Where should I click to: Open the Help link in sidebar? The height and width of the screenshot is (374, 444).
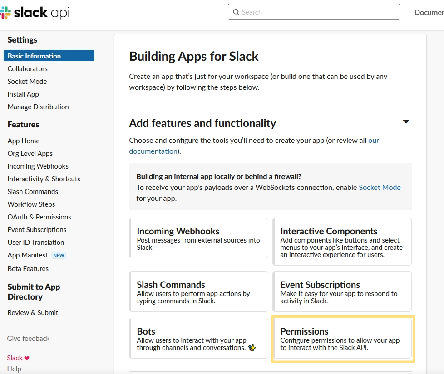click(14, 369)
